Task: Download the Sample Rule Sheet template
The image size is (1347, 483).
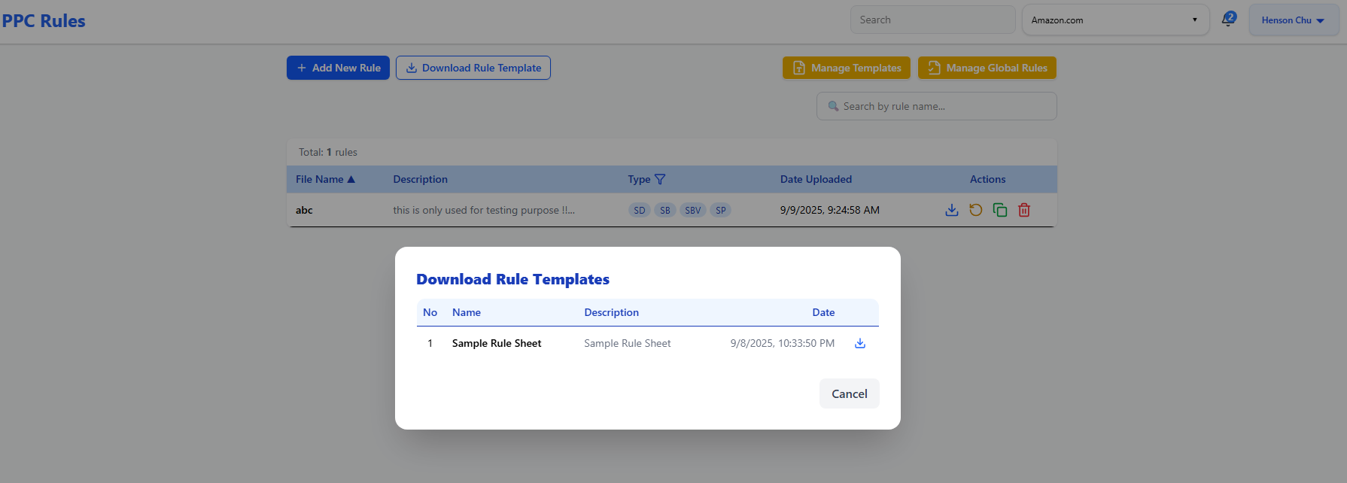Action: [x=859, y=344]
